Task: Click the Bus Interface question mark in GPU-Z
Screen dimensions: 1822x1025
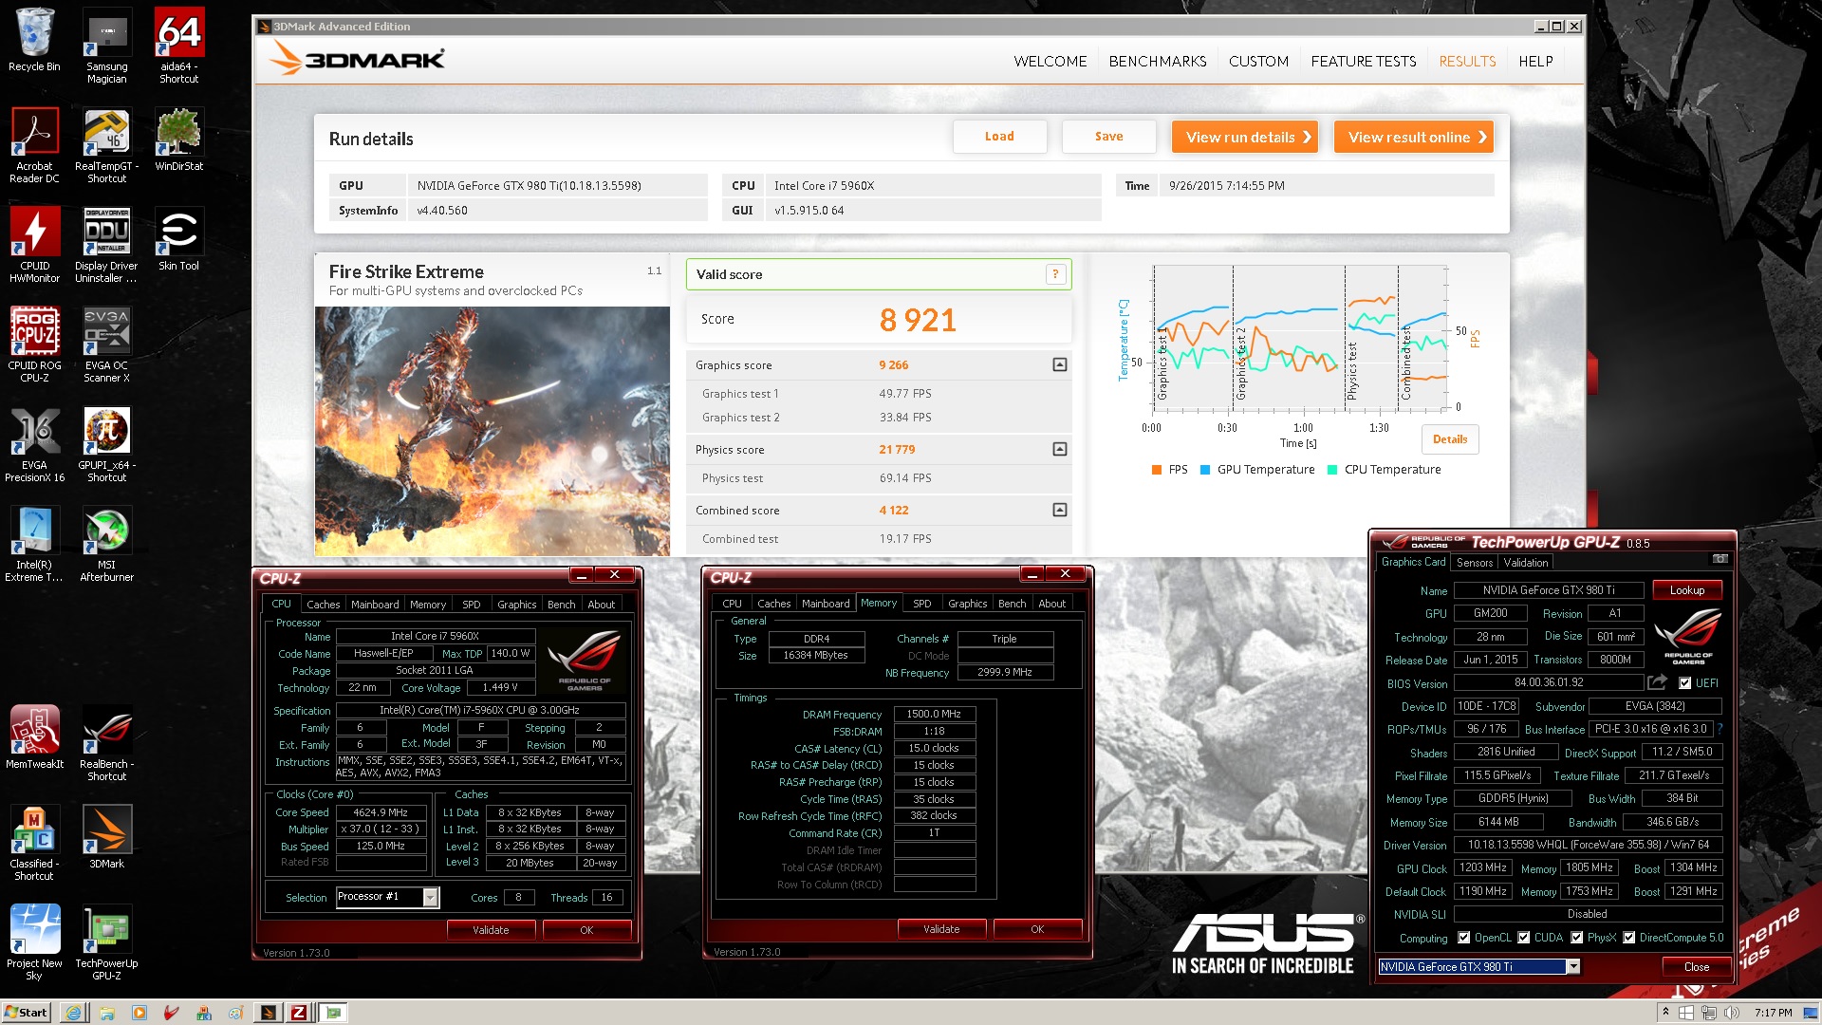Action: (1720, 729)
